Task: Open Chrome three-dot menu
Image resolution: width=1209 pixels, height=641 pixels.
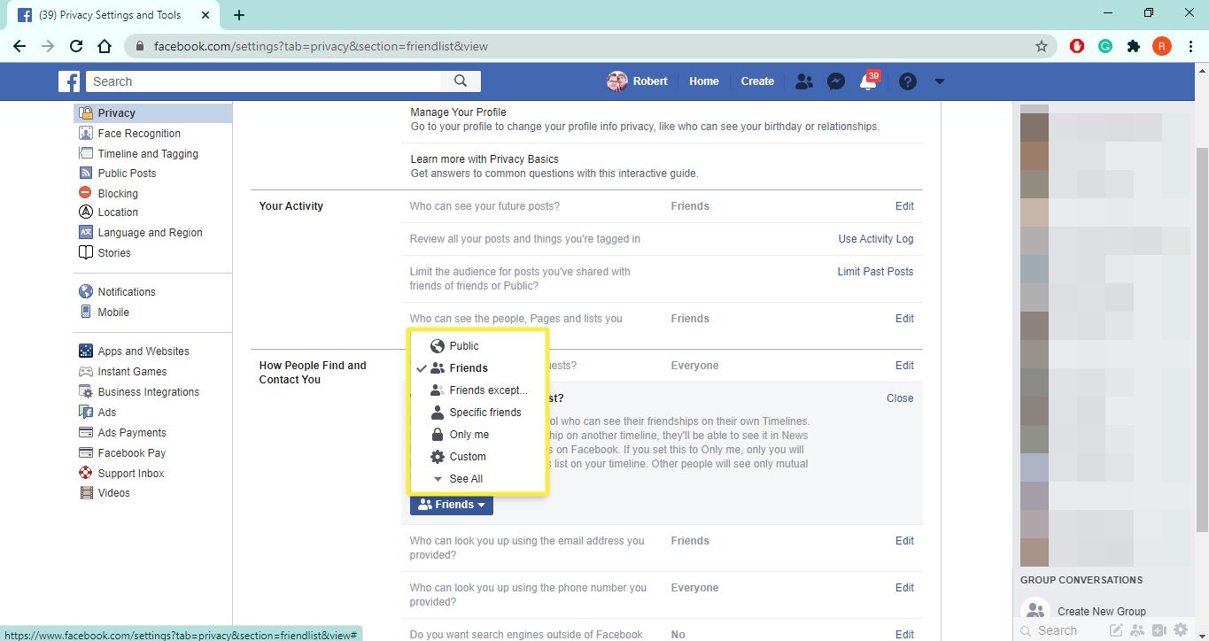Action: 1190,46
